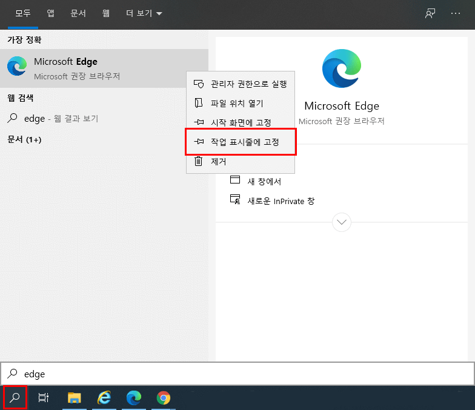Click the taskbar search magnifier button
Screen dimensions: 475x410
click(x=15, y=397)
